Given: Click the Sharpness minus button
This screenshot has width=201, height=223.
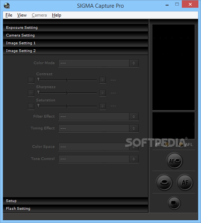Looking at the screenshot, I should click(31, 93).
